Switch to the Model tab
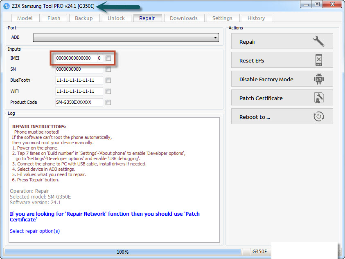Image resolution: width=345 pixels, height=259 pixels. (x=25, y=18)
